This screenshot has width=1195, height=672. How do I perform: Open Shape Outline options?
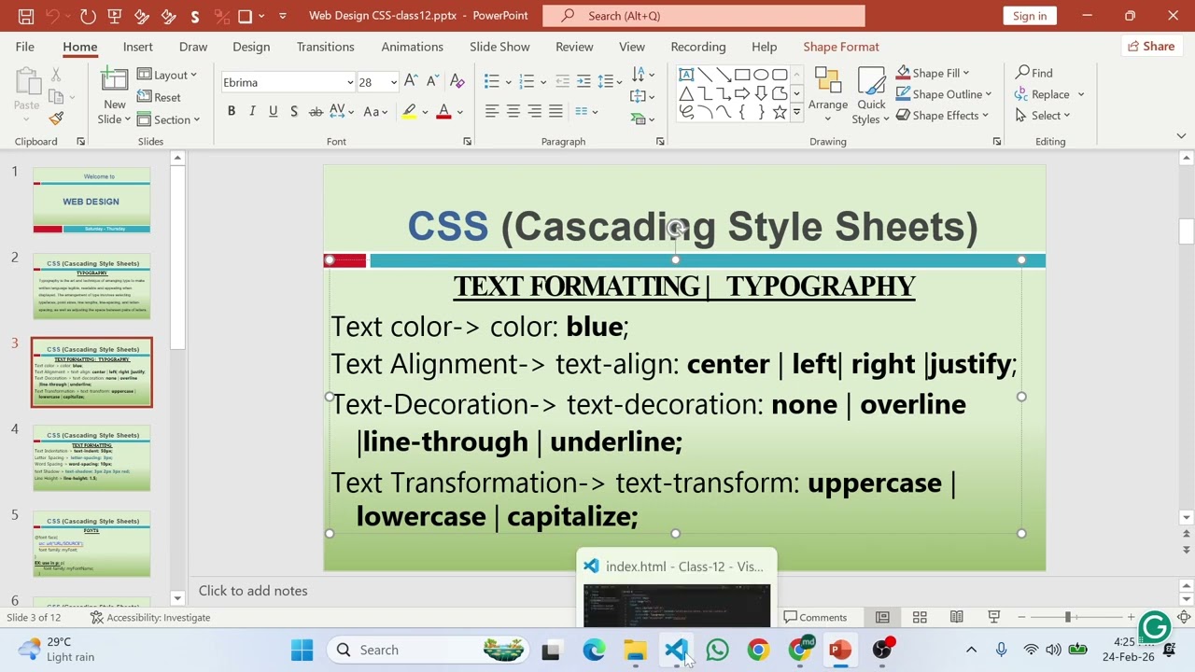point(944,94)
